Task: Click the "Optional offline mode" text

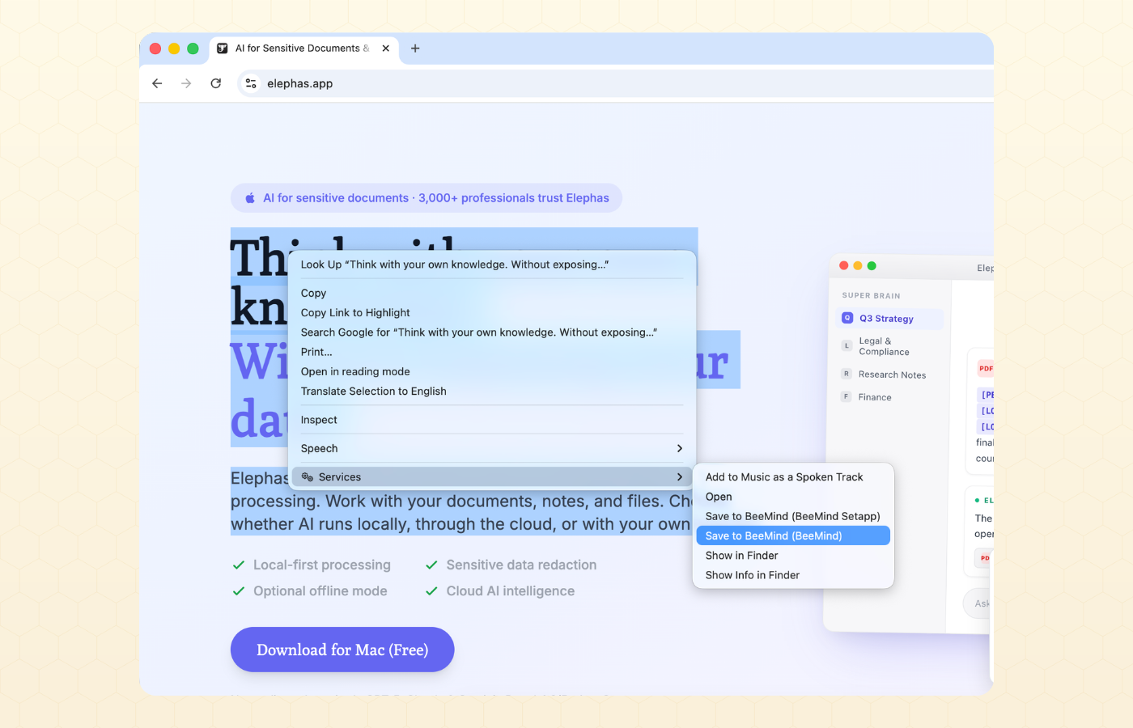Action: pyautogui.click(x=320, y=591)
